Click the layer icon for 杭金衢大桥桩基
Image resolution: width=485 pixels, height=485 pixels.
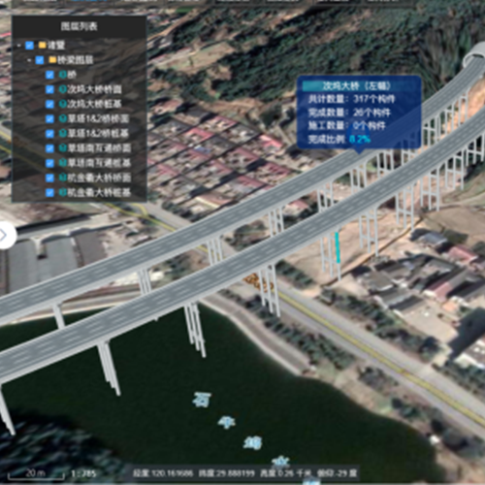pyautogui.click(x=62, y=193)
